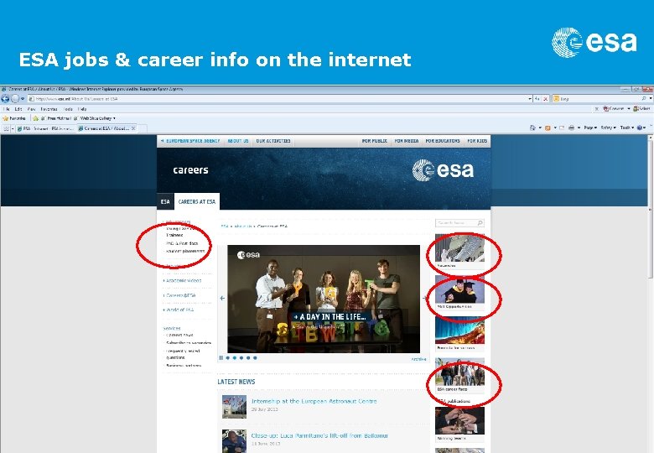Viewport: 654px width, 453px height.
Task: Click the blue Help question icon
Action: [x=640, y=128]
